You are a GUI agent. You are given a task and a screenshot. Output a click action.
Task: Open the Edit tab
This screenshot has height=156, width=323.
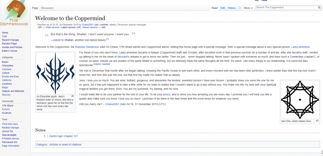(x=223, y=8)
